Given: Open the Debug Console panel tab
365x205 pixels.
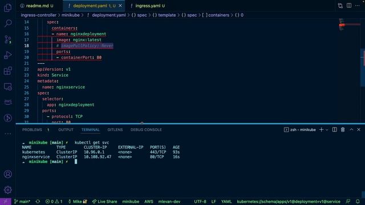Looking at the screenshot, I should (x=146, y=130).
